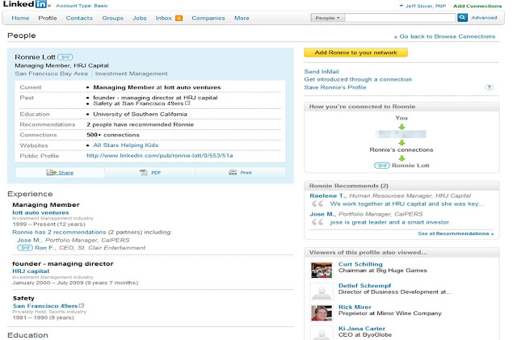Click 'University of Southern California' education entry
The width and height of the screenshot is (517, 340).
tap(140, 114)
